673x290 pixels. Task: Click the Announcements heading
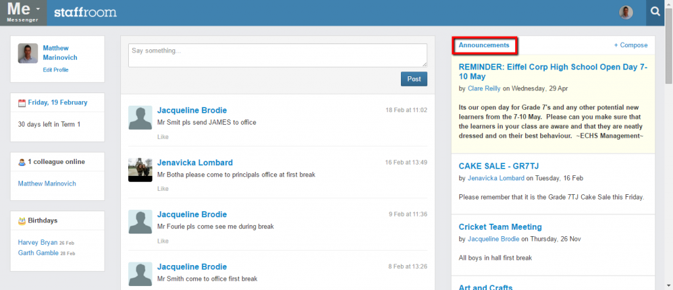click(484, 45)
